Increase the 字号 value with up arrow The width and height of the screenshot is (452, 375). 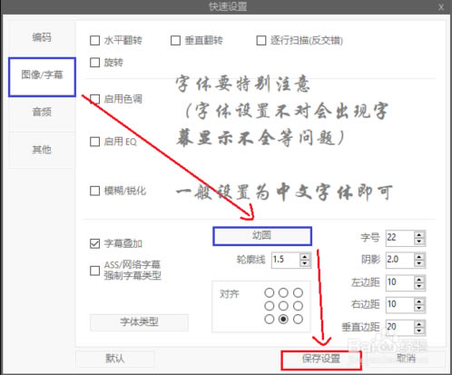(419, 234)
